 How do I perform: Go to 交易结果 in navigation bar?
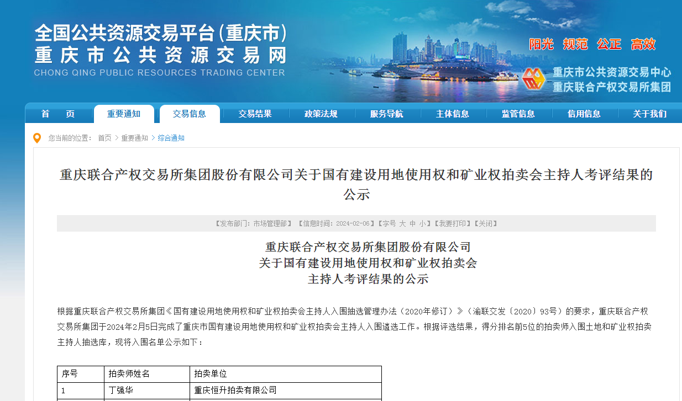coord(255,114)
